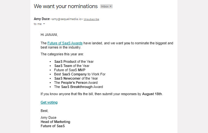Click "The categories this year are:" line
The image size is (208, 133).
62,54
